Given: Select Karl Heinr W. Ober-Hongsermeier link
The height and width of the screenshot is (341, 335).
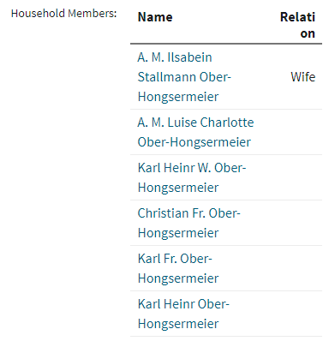Looking at the screenshot, I should coord(192,177).
